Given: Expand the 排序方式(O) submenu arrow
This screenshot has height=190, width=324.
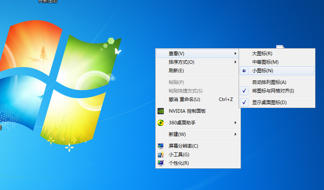Looking at the screenshot, I should tap(236, 62).
